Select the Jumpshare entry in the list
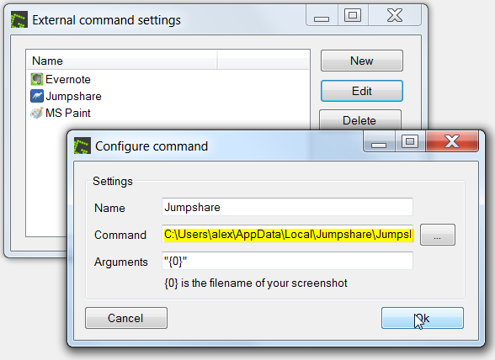This screenshot has height=360, width=495. [x=67, y=96]
